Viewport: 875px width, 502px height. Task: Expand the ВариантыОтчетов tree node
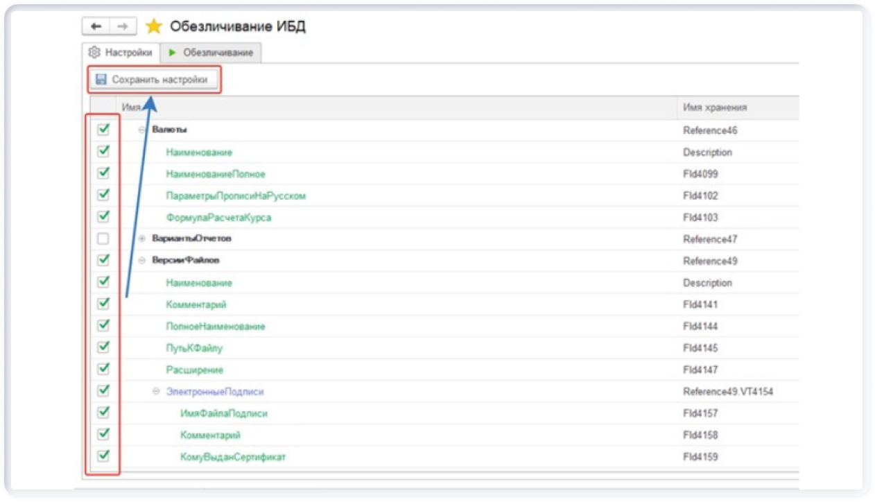[x=142, y=239]
